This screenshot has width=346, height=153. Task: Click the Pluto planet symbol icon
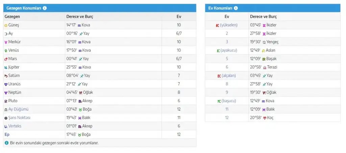(x=6, y=101)
